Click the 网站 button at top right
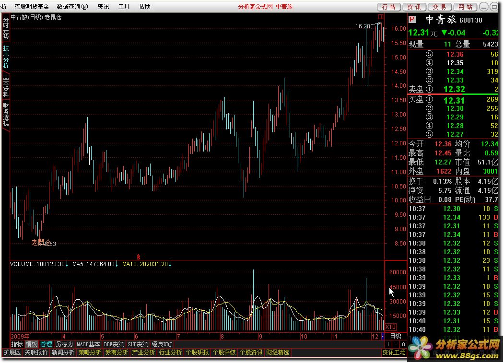The width and height of the screenshot is (504, 363). point(465,7)
